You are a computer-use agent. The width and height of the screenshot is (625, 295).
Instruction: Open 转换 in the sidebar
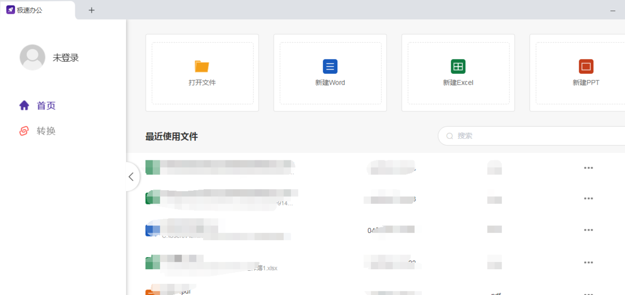(x=46, y=131)
